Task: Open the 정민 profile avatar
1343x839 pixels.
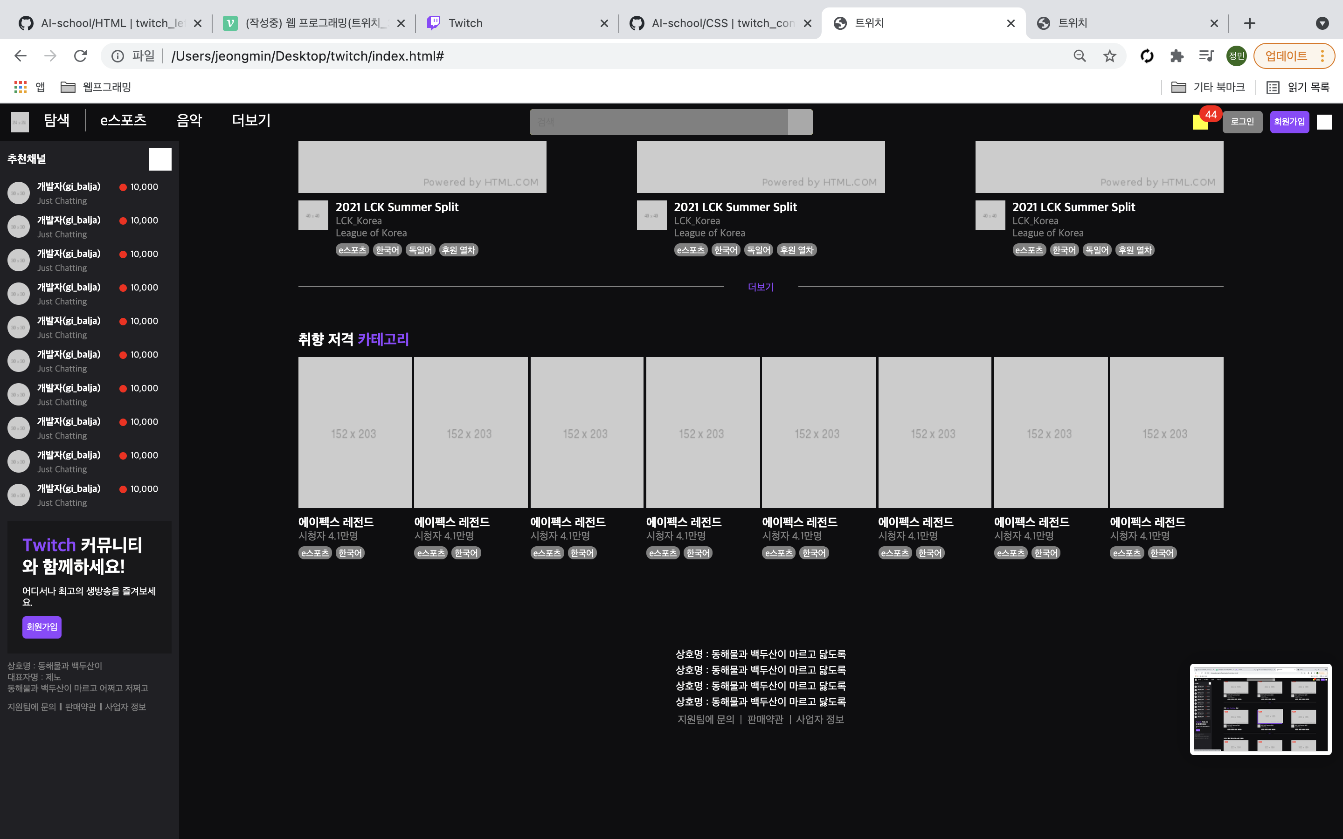Action: tap(1237, 56)
